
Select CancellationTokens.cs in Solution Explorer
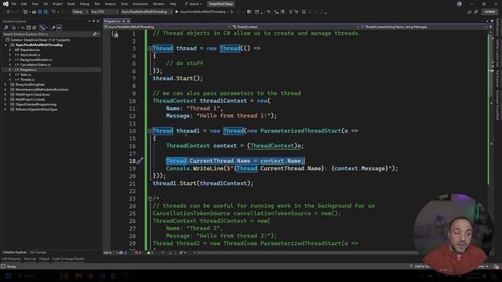coord(35,65)
